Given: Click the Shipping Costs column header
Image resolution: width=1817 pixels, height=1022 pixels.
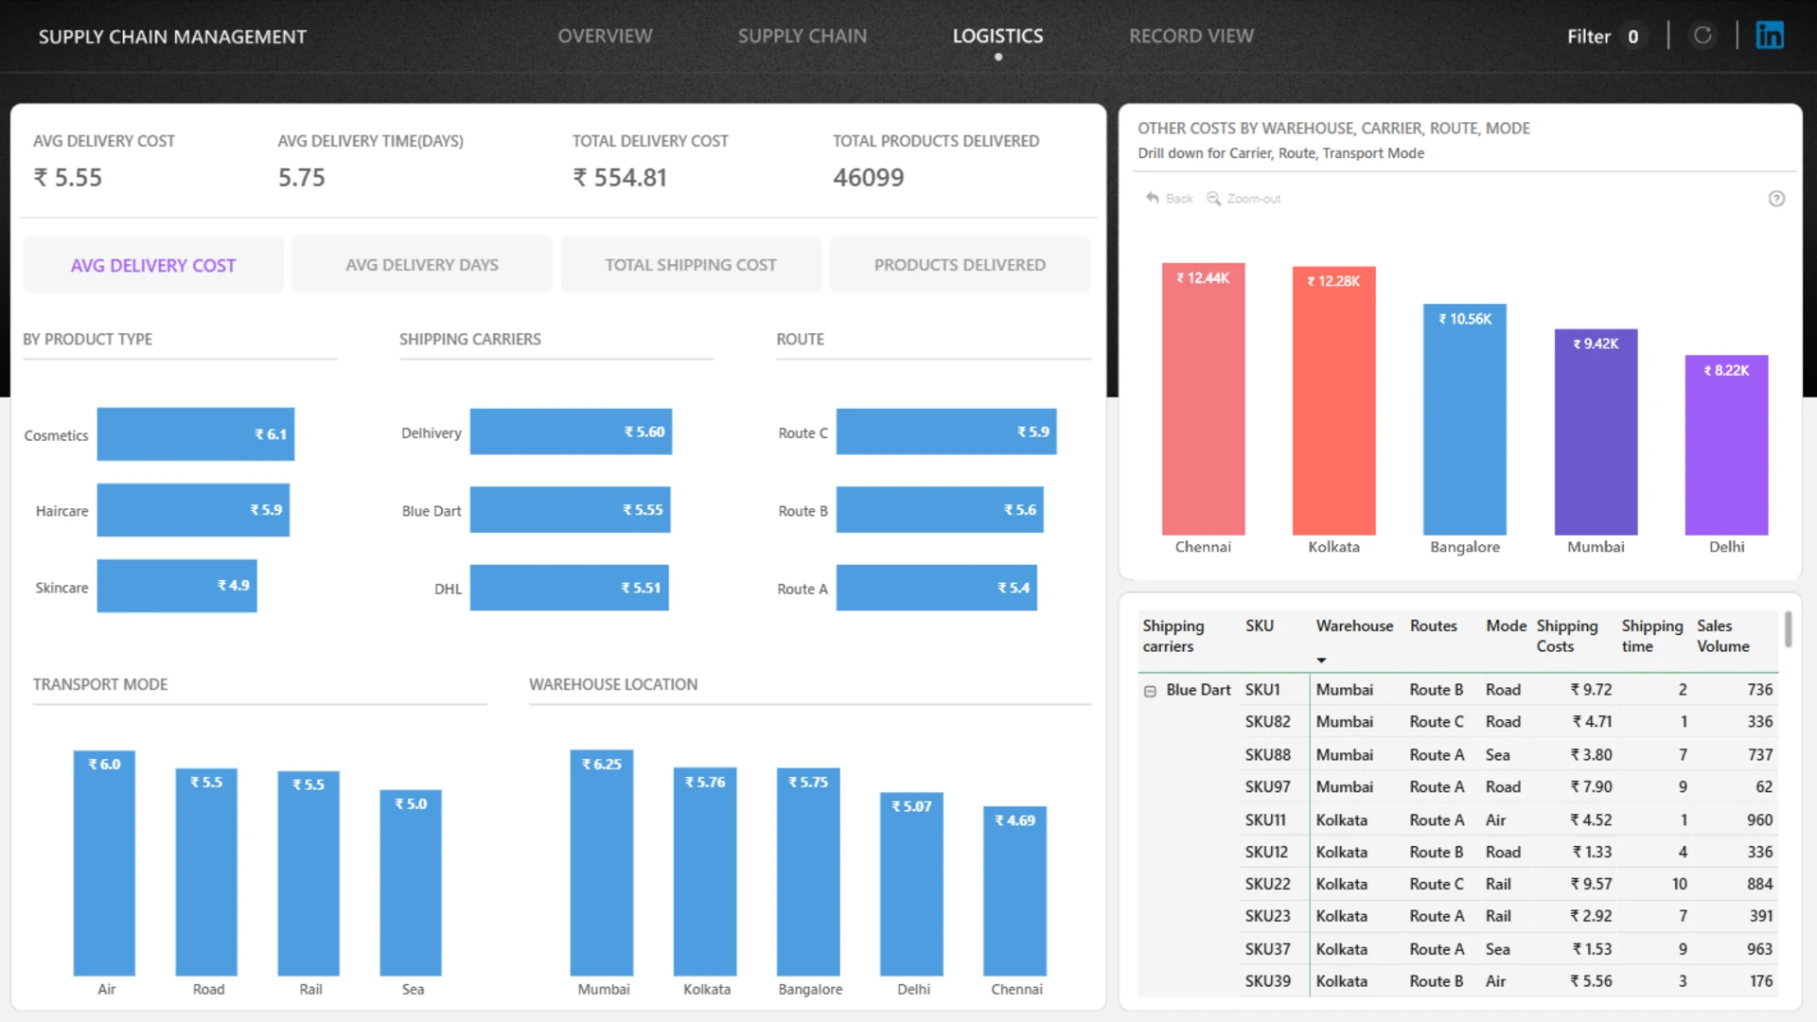Looking at the screenshot, I should click(1566, 636).
